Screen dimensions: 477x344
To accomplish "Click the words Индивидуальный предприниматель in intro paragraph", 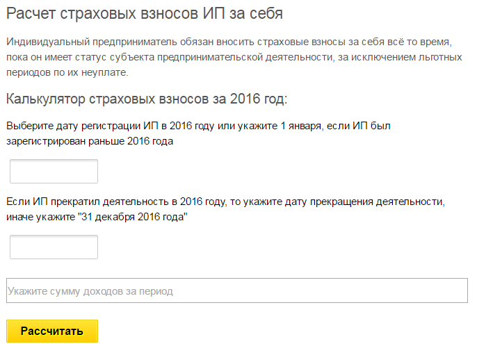I will point(92,42).
